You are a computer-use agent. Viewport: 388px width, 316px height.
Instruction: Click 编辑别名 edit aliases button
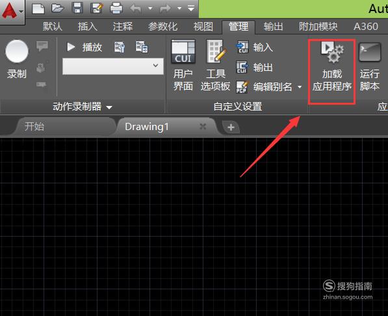[264, 87]
